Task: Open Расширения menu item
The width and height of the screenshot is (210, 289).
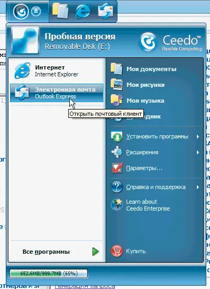Action: (155, 152)
